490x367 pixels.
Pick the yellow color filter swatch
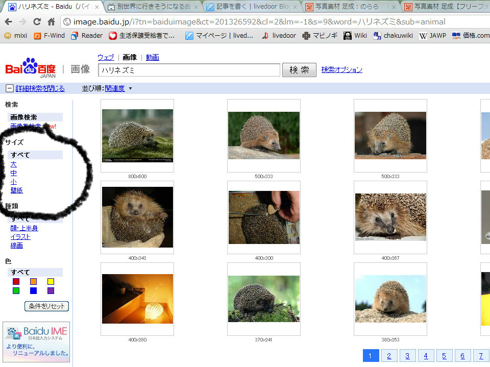pos(51,281)
